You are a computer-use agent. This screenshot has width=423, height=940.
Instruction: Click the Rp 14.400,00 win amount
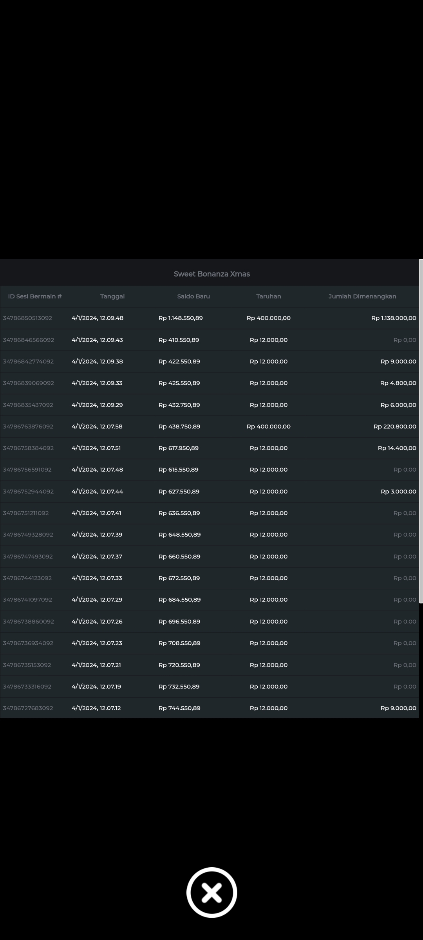pyautogui.click(x=397, y=448)
